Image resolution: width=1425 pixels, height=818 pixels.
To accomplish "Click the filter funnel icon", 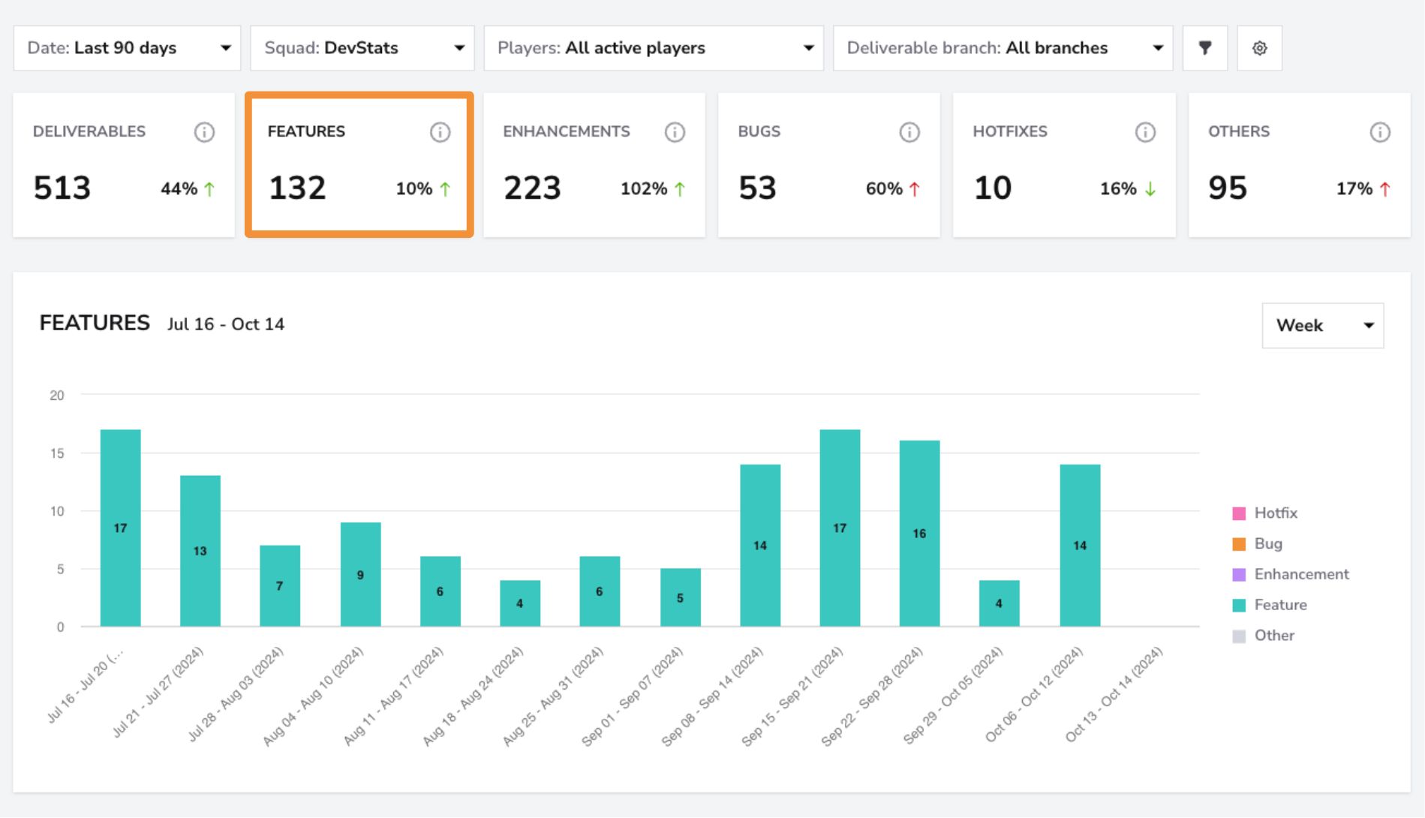I will pyautogui.click(x=1204, y=48).
